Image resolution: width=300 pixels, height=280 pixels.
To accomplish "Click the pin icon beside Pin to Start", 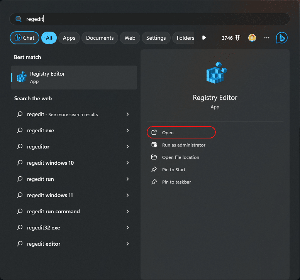I will pos(154,169).
